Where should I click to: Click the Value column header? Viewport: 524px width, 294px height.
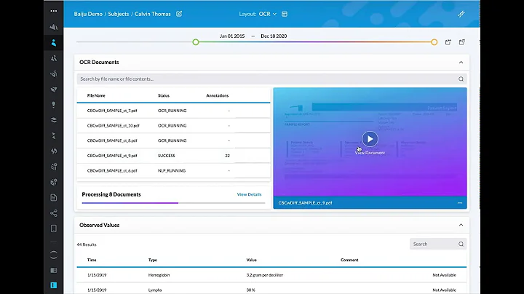coord(252,260)
